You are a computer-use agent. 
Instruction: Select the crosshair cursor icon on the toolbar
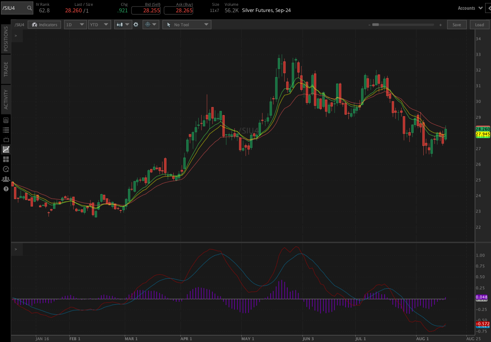[x=147, y=25]
